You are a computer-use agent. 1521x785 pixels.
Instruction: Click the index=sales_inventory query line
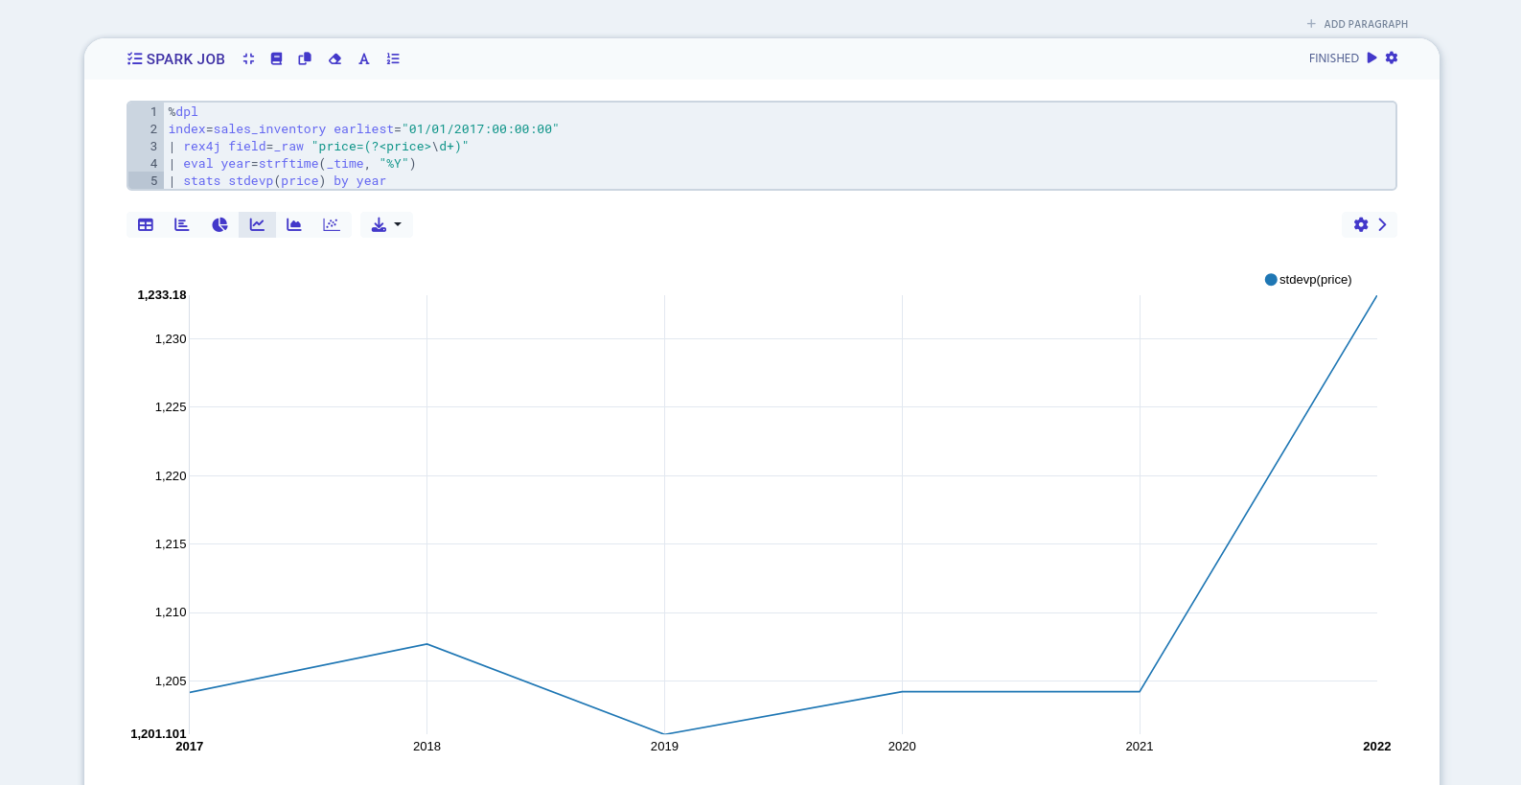tap(779, 129)
